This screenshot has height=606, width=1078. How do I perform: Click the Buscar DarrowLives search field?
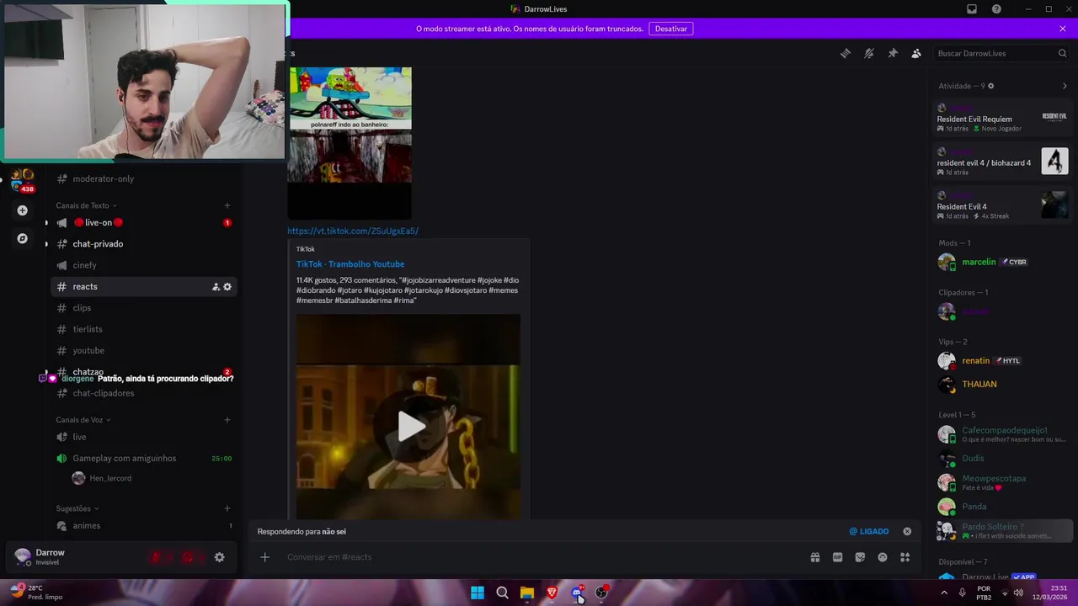pos(1001,53)
